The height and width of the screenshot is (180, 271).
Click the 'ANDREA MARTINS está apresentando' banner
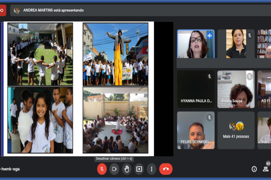(x=53, y=10)
